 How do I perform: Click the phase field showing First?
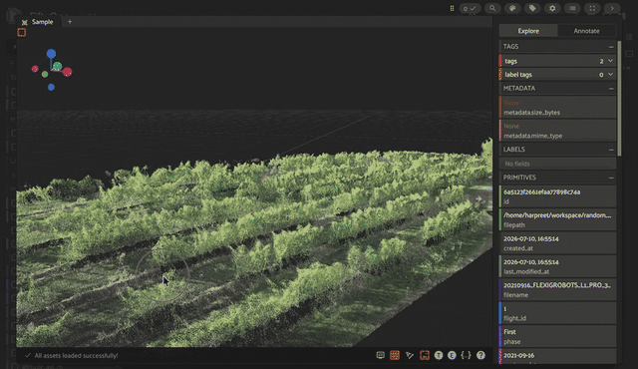click(557, 336)
